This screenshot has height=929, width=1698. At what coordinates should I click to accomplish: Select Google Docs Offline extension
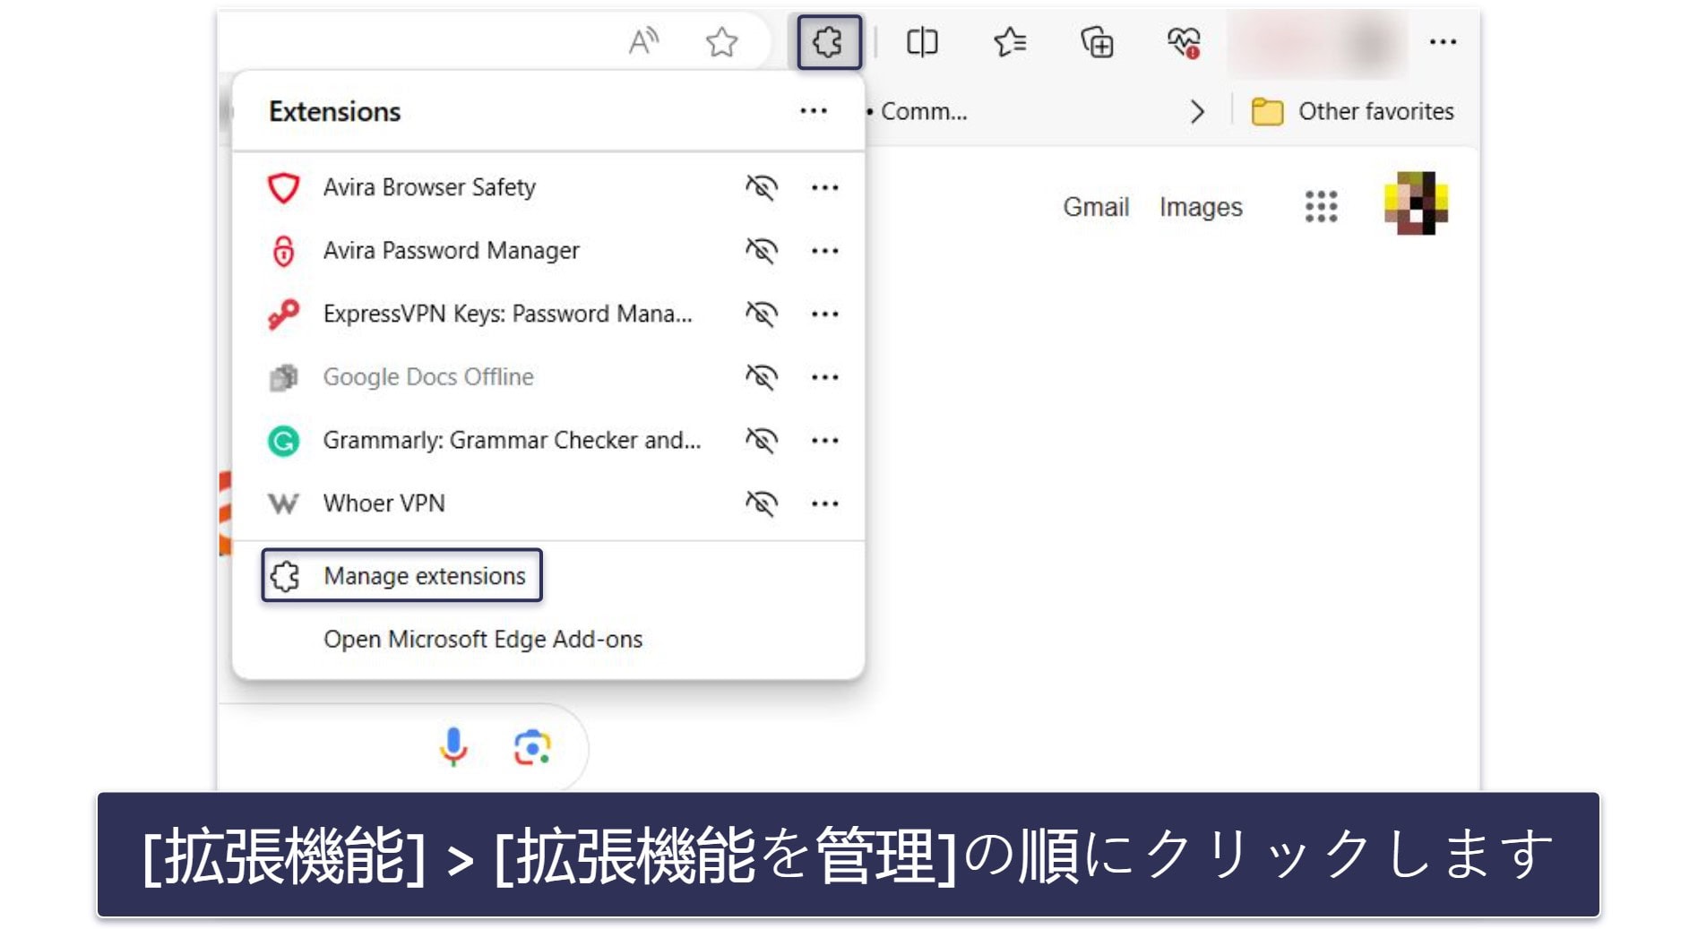427,377
